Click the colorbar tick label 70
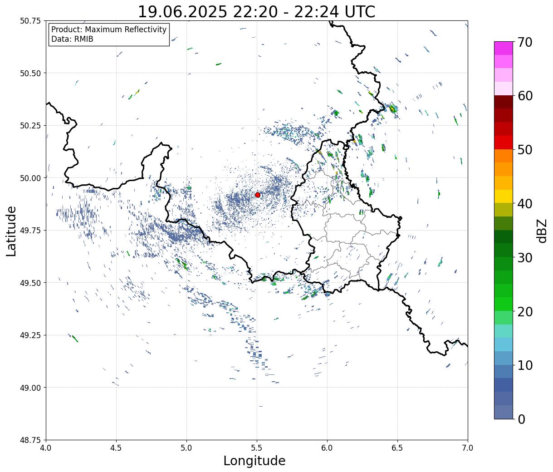553x472 pixels. [x=524, y=42]
